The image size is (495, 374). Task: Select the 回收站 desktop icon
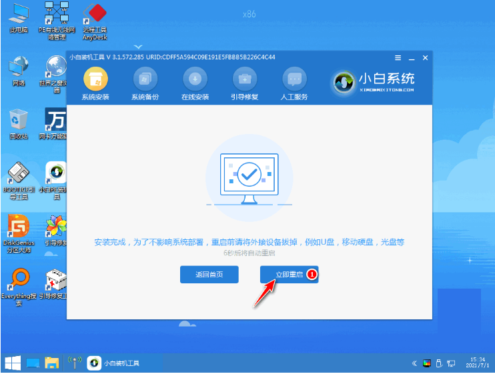click(x=19, y=124)
